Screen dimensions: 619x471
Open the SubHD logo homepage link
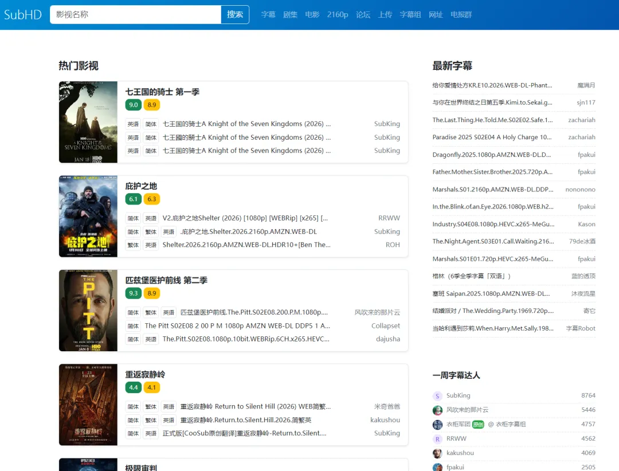point(22,14)
